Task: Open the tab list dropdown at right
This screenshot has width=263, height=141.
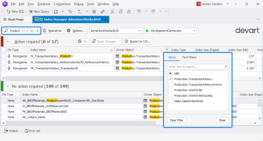Action: (258, 19)
